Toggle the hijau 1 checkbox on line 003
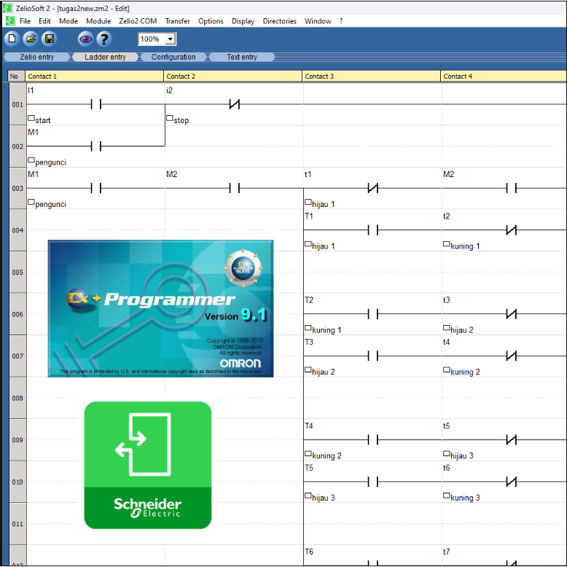567x567 pixels. click(x=308, y=202)
